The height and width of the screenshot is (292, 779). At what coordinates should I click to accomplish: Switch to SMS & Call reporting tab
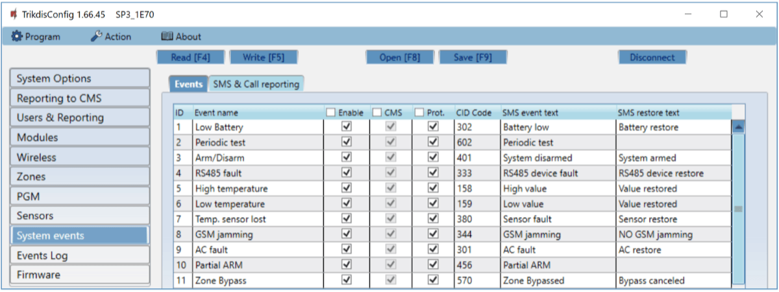tap(256, 84)
